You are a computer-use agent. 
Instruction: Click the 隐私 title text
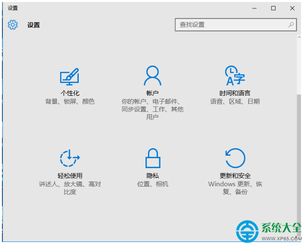(152, 176)
